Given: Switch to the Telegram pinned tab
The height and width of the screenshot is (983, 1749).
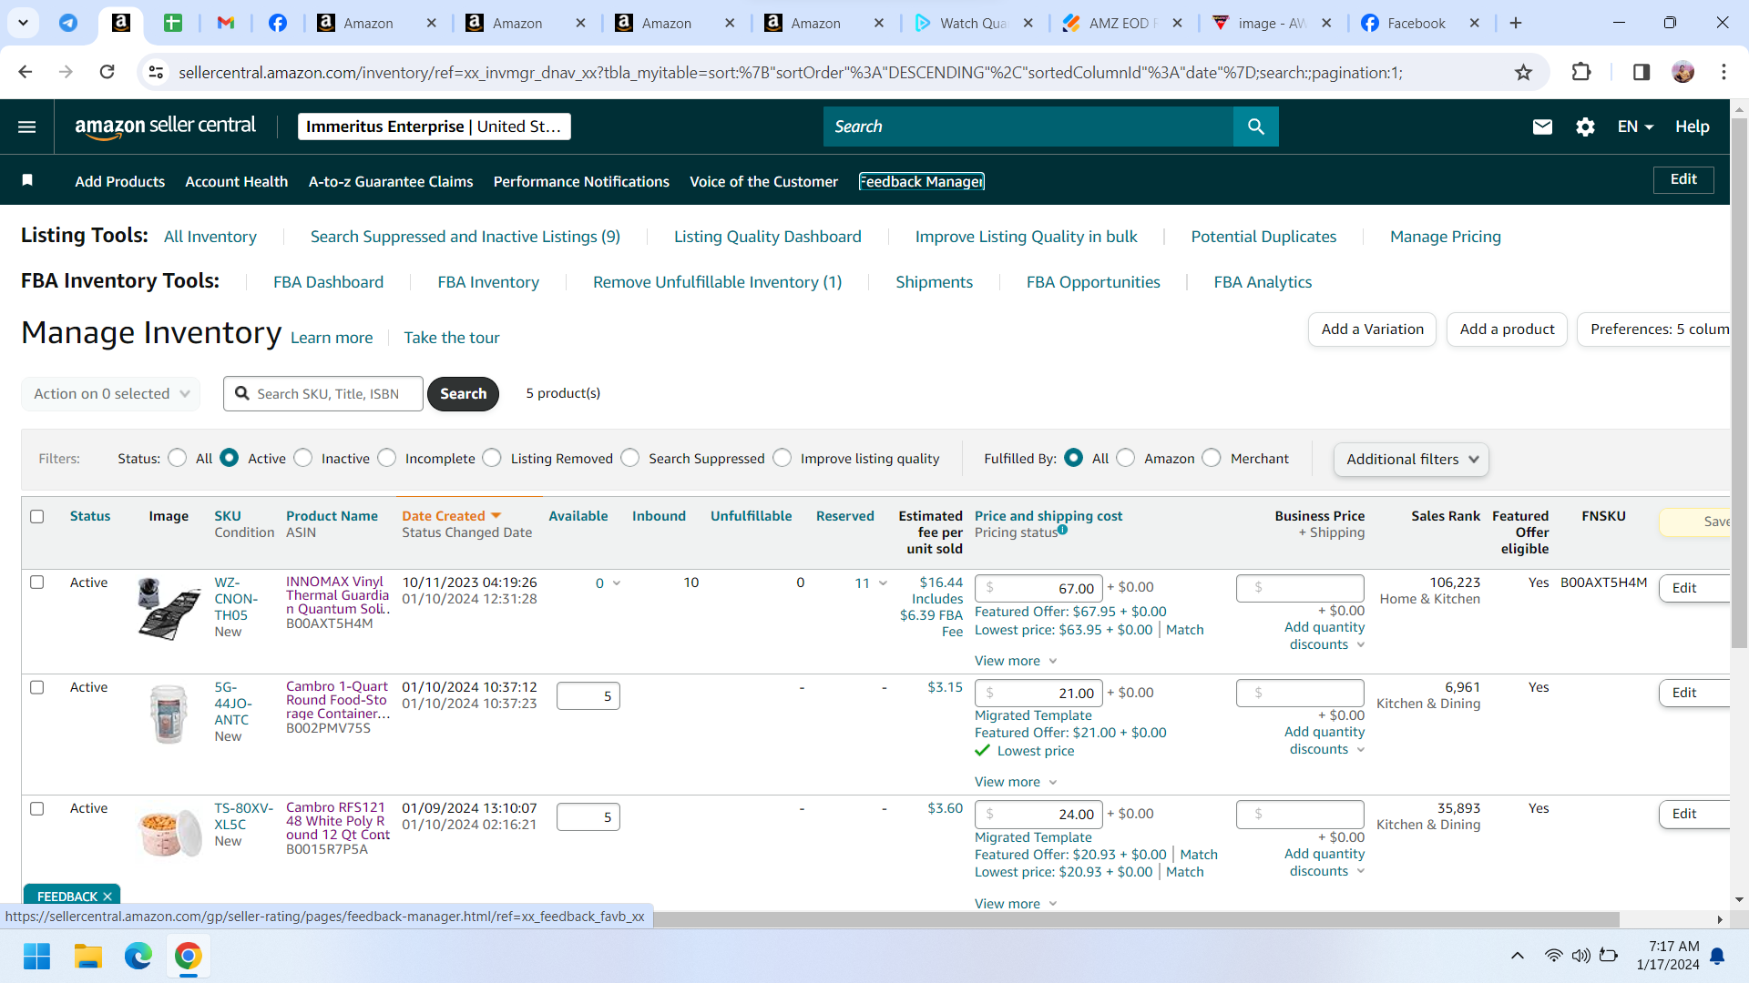Looking at the screenshot, I should 68,23.
